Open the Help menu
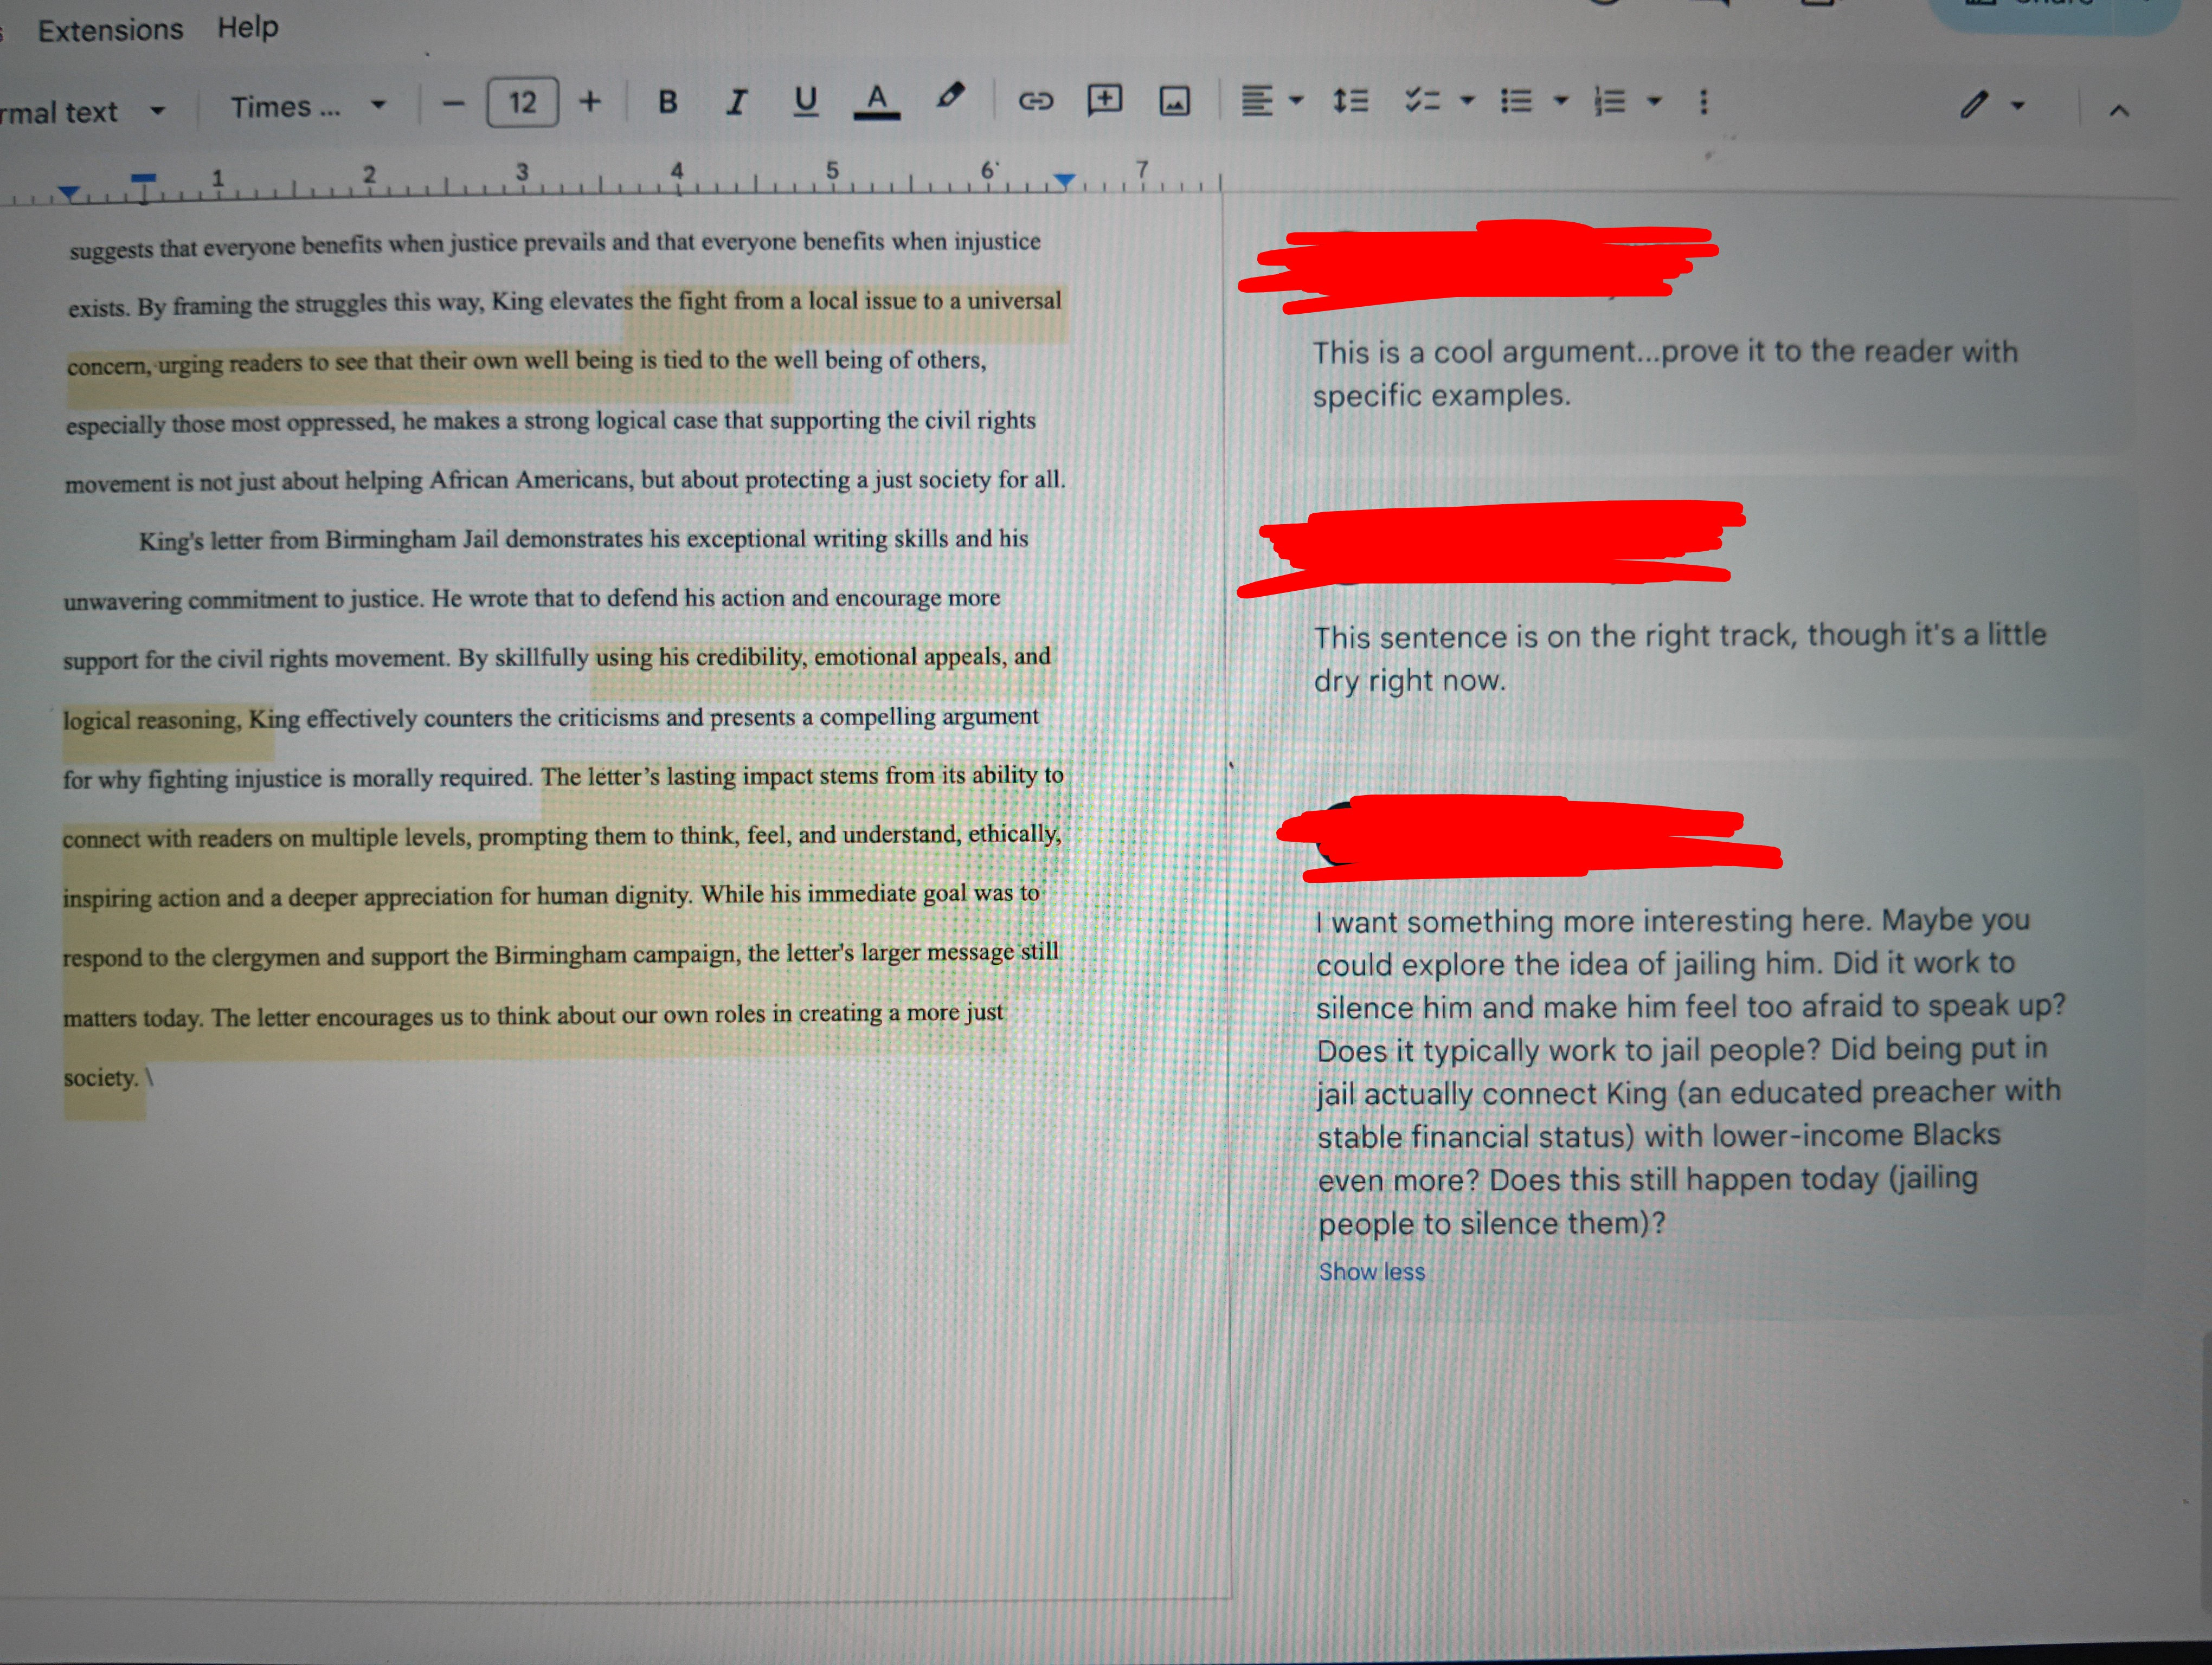The height and width of the screenshot is (1665, 2212). [x=248, y=27]
